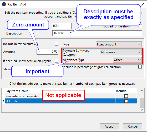Click the Amount field showing 0.00
147x132 pixels.
tap(47, 51)
